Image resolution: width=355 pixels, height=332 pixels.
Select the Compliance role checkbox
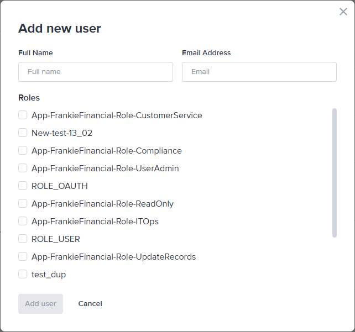coord(23,151)
